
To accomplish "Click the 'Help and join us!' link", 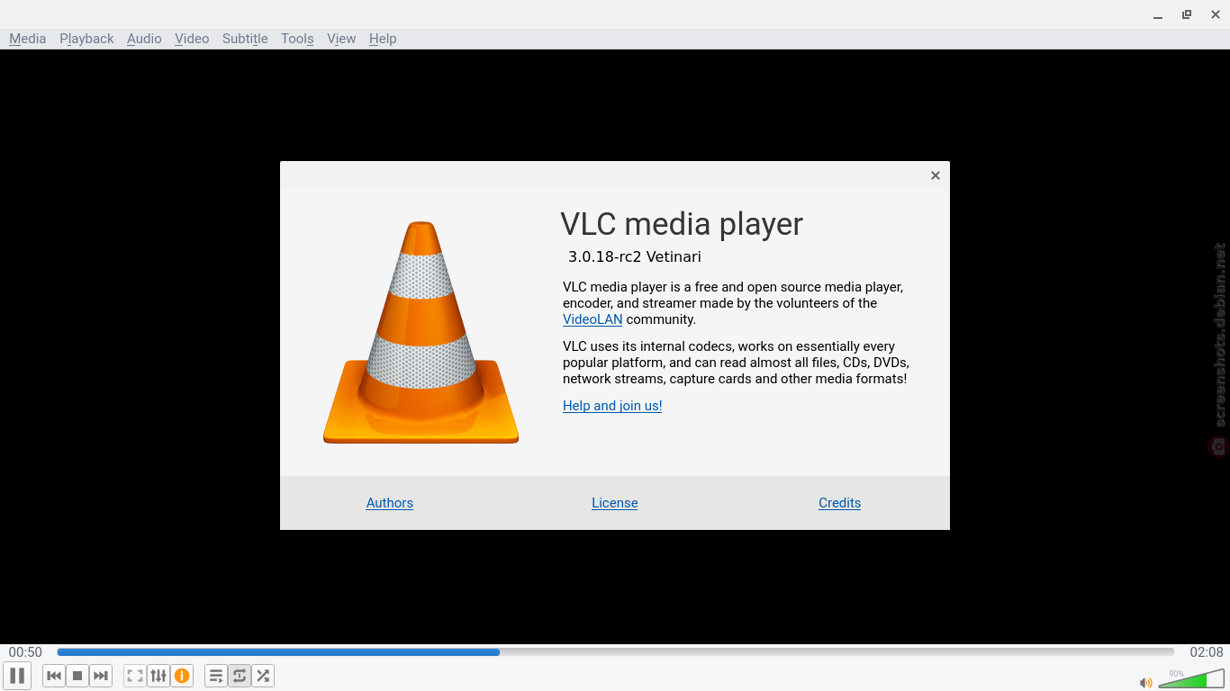I will (x=612, y=406).
